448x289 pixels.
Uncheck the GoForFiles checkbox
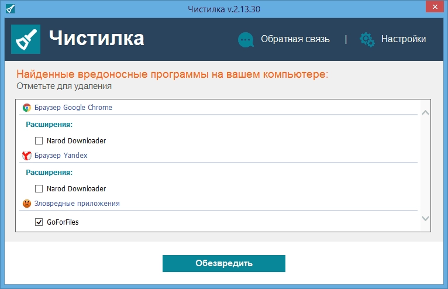39,222
